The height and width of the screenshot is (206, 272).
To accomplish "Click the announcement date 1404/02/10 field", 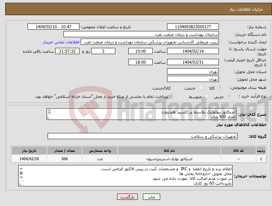I will tap(54, 27).
